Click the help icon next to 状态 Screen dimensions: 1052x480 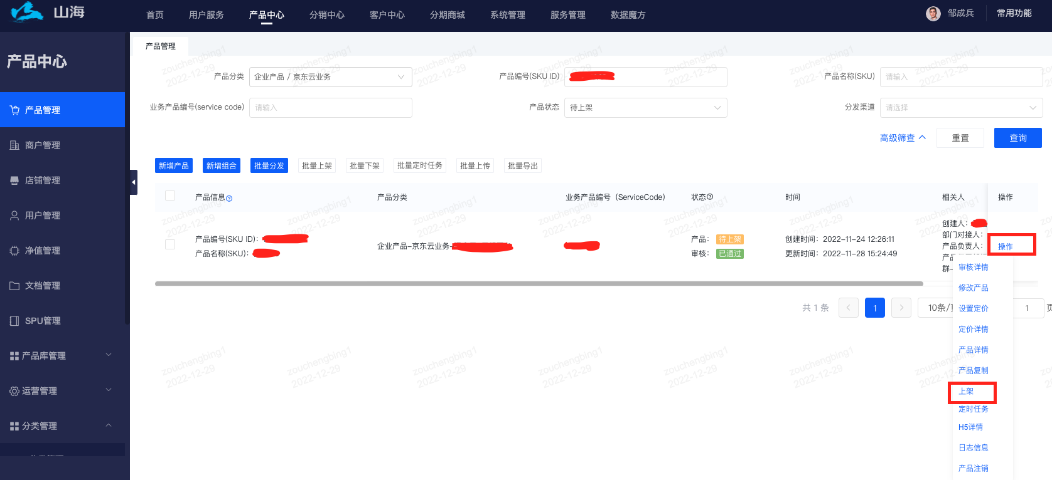coord(710,197)
